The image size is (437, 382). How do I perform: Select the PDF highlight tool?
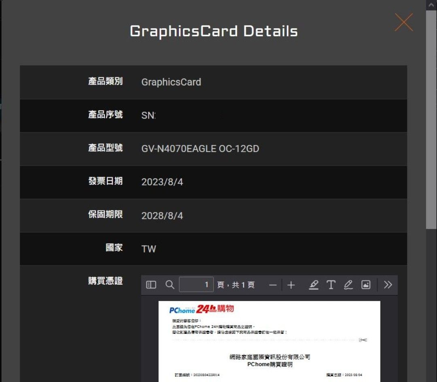pos(313,285)
